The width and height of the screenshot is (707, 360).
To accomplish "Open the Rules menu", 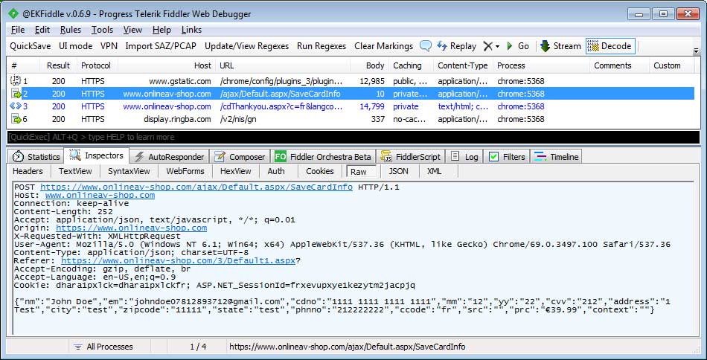I will tap(71, 30).
